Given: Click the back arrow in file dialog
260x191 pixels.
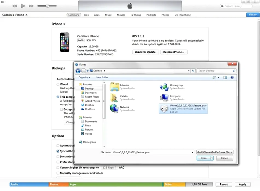Looking at the screenshot, I should pos(78,71).
